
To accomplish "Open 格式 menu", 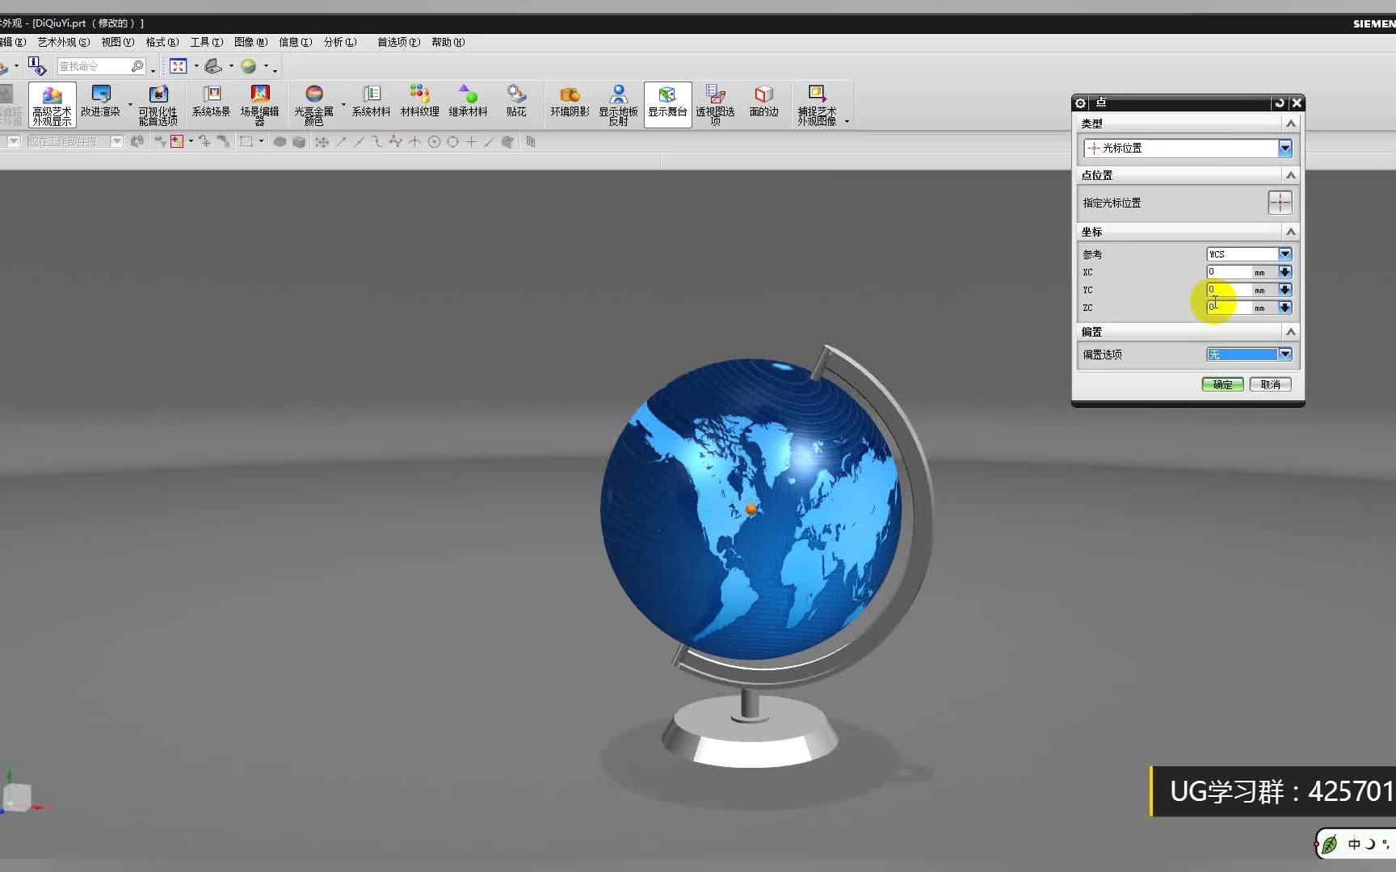I will pos(162,42).
